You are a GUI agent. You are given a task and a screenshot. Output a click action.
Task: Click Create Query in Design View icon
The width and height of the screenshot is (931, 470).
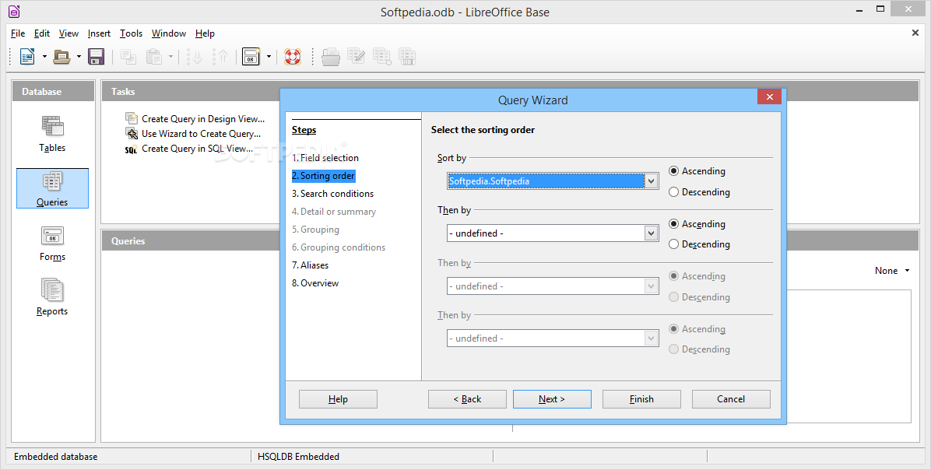coord(132,119)
